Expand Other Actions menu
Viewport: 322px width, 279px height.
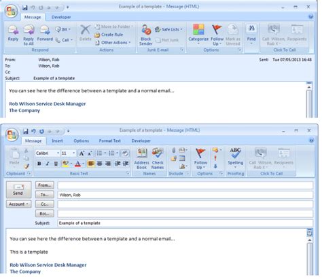click(x=113, y=43)
